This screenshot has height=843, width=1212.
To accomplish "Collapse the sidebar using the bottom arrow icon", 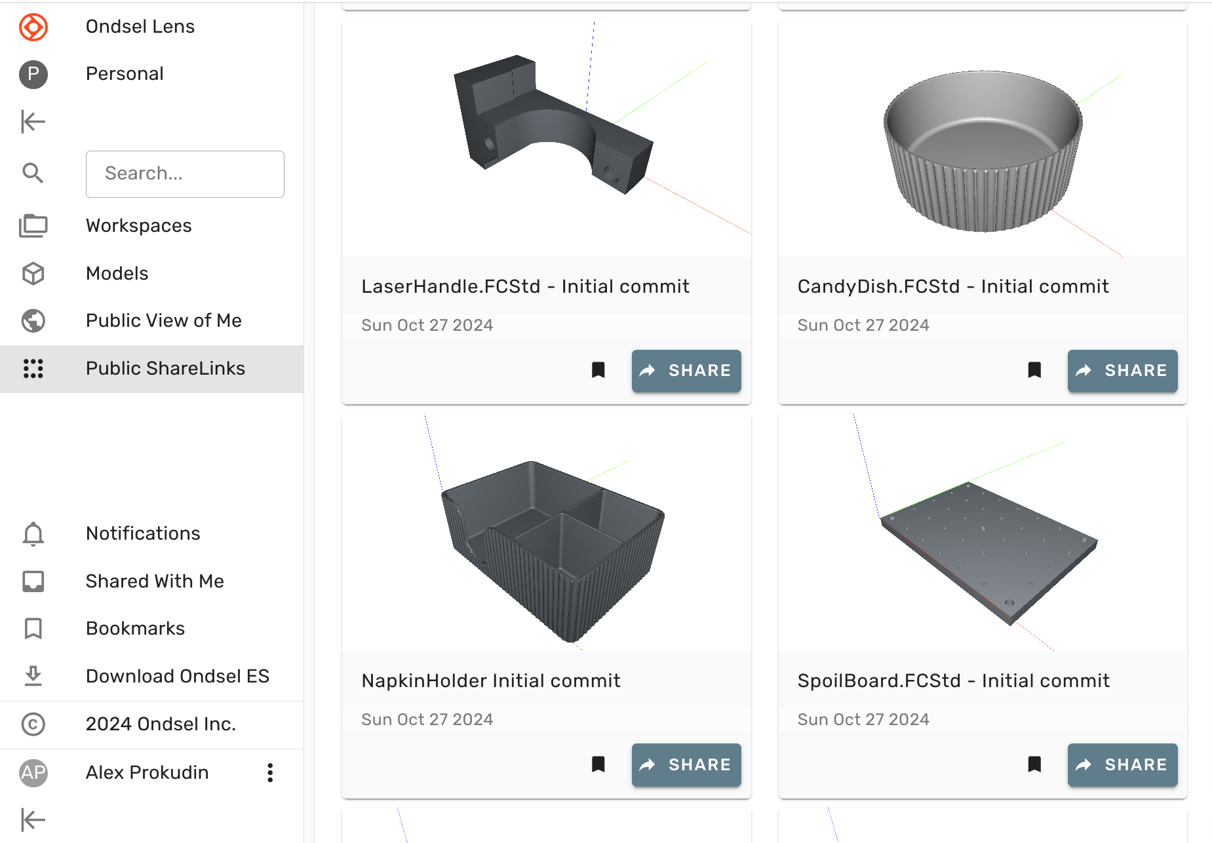I will click(33, 819).
